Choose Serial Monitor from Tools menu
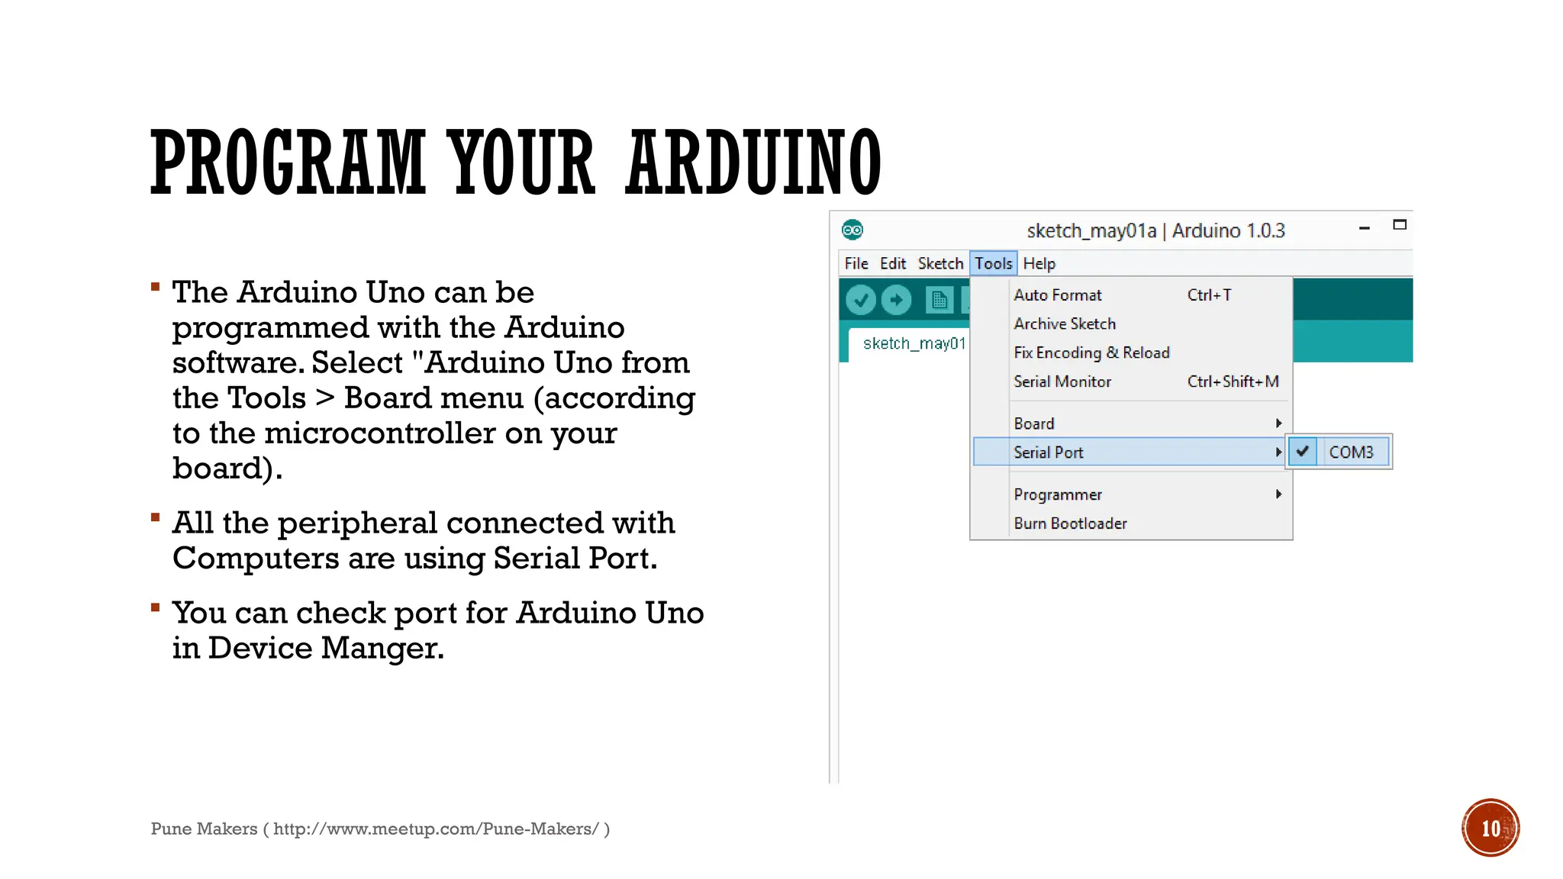 click(x=1062, y=382)
